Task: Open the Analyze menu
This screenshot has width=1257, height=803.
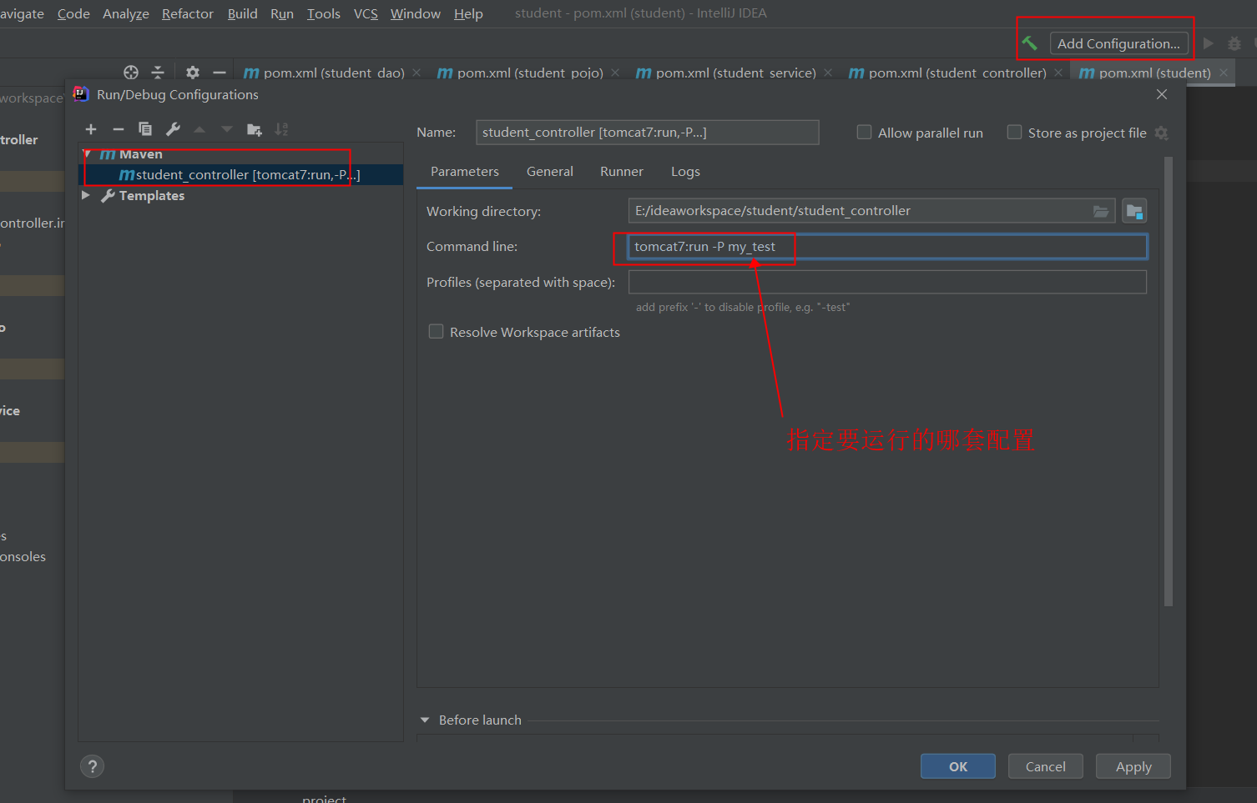Action: [126, 13]
